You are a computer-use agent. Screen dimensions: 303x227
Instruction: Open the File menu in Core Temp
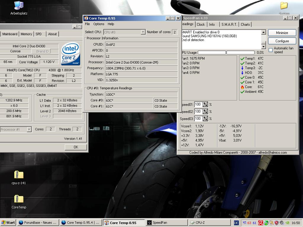click(x=87, y=24)
